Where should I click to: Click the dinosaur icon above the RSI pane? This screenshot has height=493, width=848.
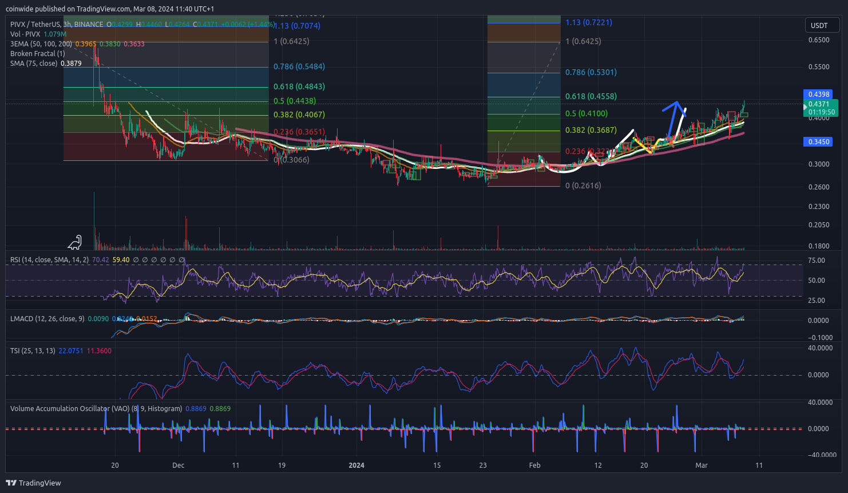click(x=75, y=243)
